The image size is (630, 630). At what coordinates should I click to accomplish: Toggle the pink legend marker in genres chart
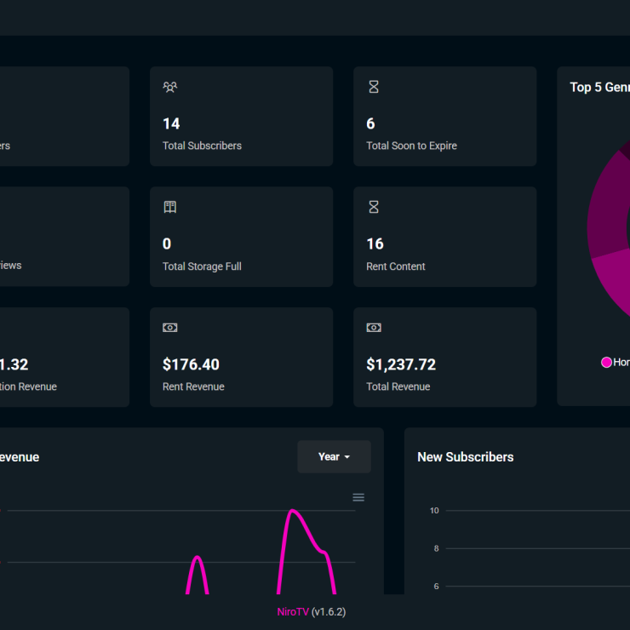606,362
